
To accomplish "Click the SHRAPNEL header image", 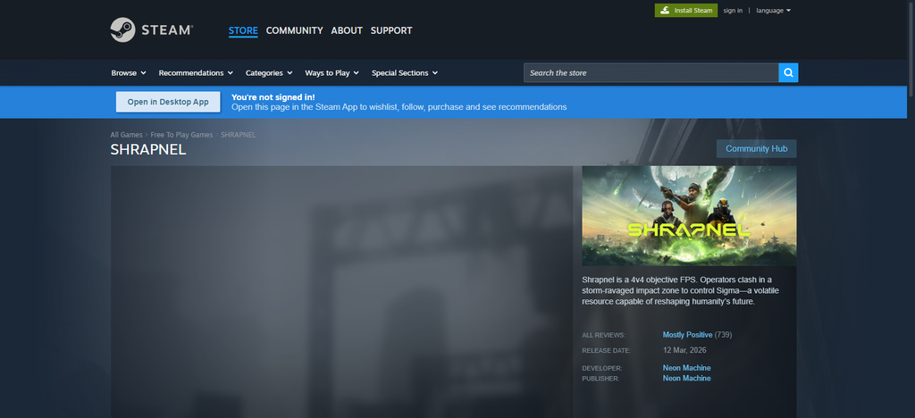I will [x=689, y=216].
